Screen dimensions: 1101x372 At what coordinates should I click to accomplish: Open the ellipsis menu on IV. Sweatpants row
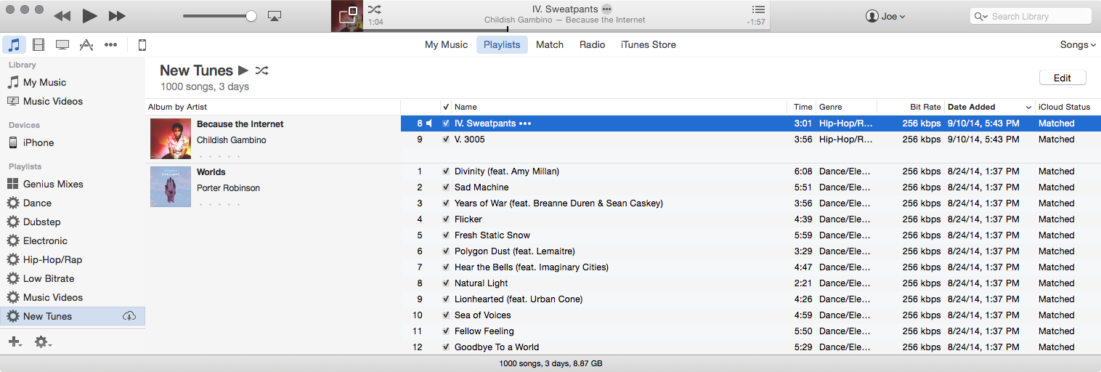click(525, 124)
